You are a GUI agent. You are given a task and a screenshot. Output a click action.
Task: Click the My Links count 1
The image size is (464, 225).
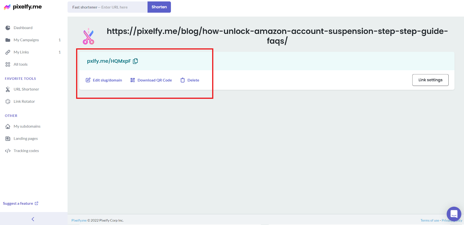(60, 52)
